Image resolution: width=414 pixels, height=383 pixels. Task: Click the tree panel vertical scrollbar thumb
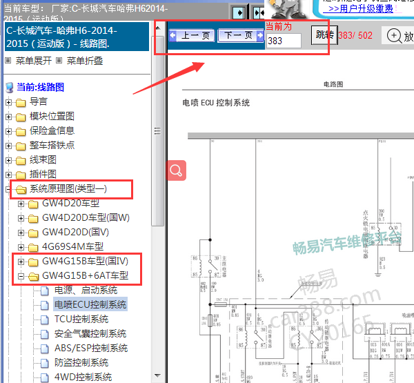coord(158,130)
